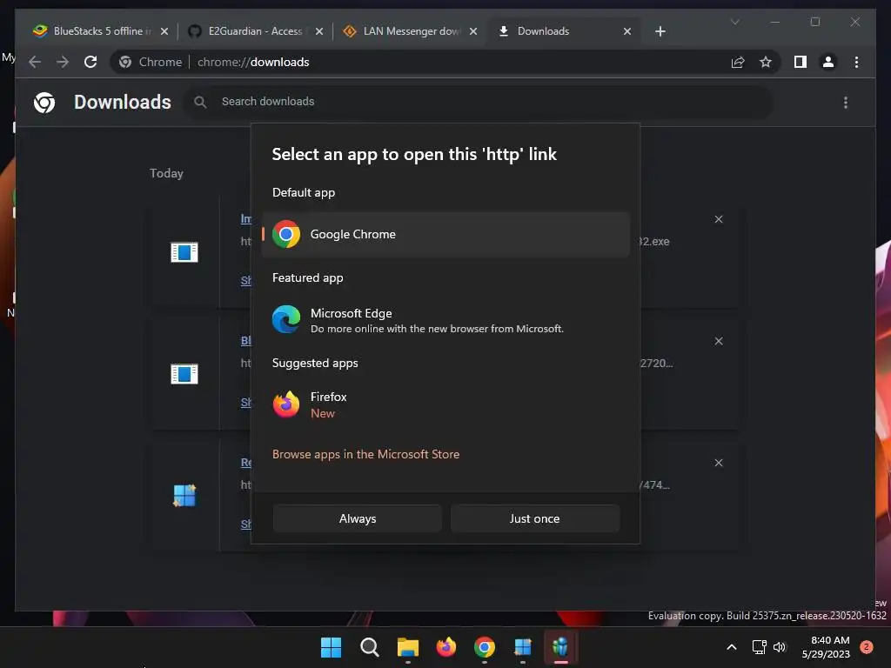Open File Explorer from the taskbar

(408, 647)
